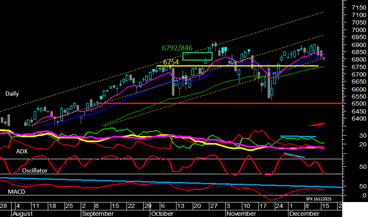368x217 pixels.
Task: Click the ADX indicator label
Action: click(22, 152)
